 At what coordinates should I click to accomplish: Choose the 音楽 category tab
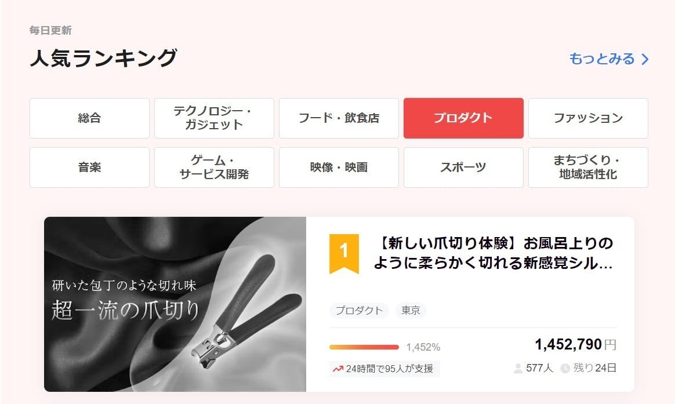point(89,168)
